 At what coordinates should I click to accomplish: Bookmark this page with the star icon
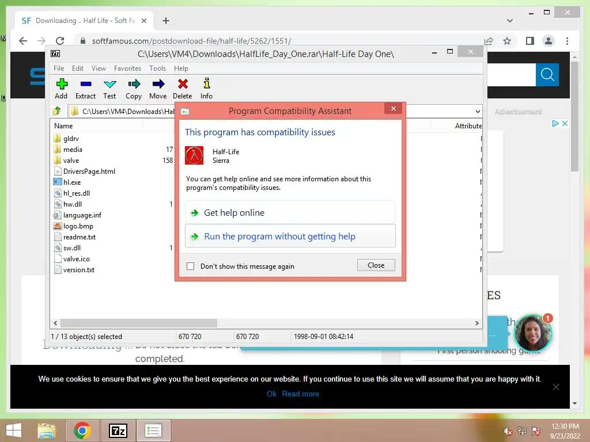507,41
